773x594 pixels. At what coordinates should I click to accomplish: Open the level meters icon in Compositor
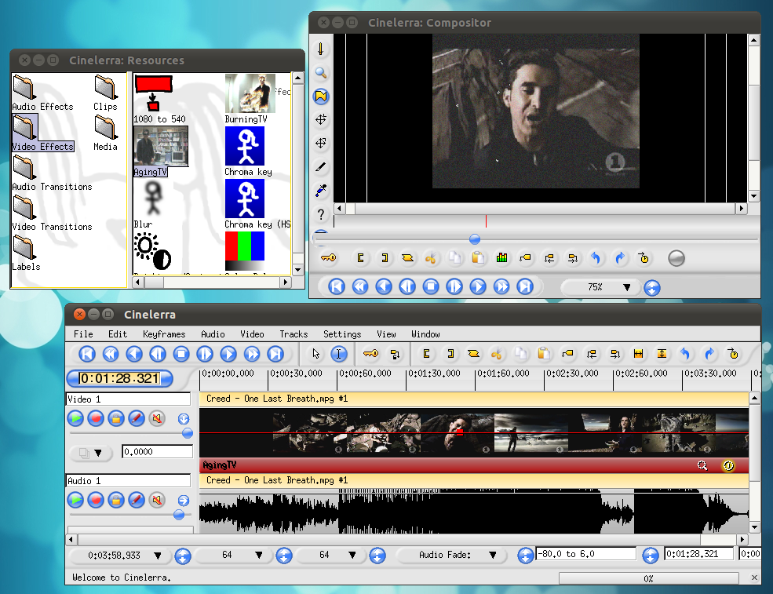click(501, 258)
